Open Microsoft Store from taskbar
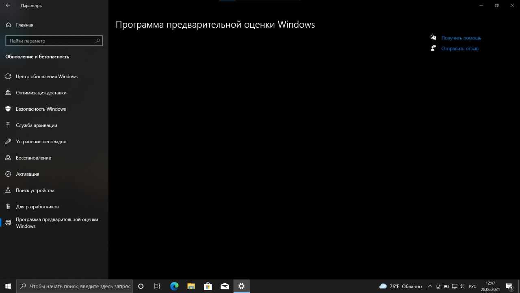 (x=208, y=286)
